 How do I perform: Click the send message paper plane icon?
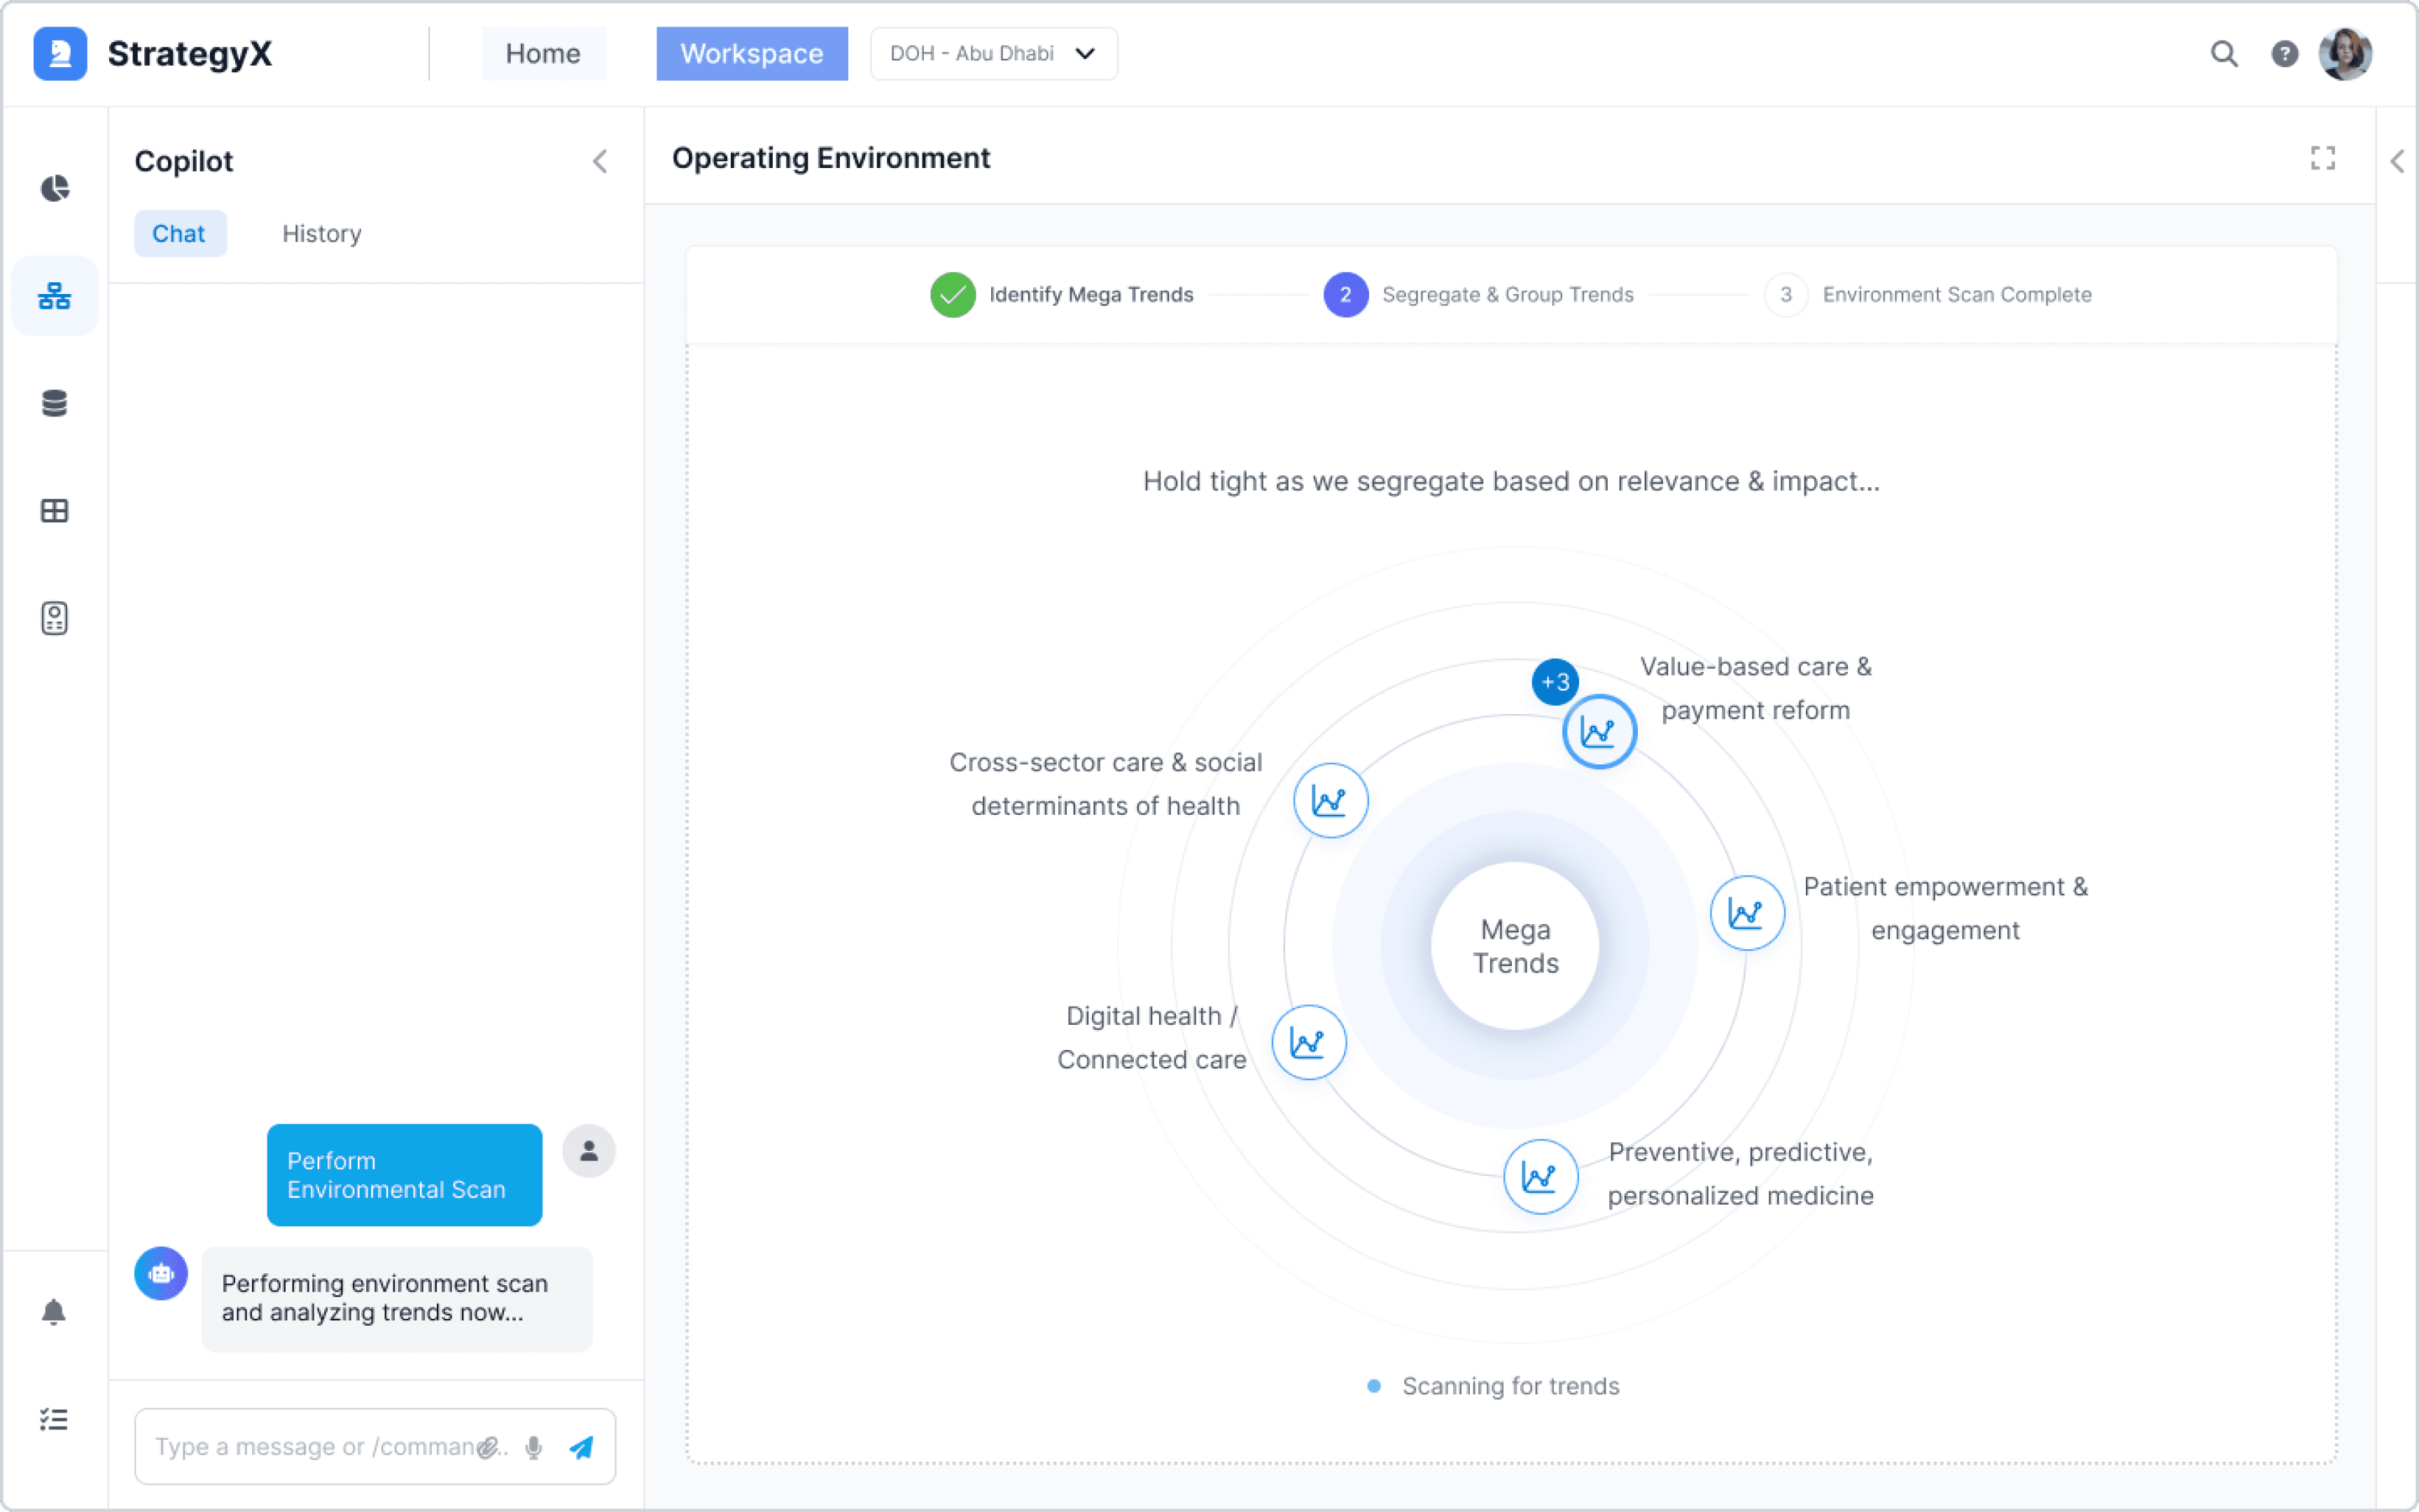pos(582,1447)
